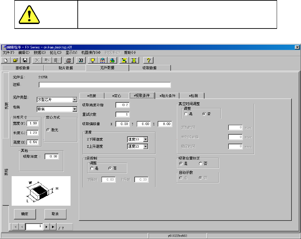Image resolution: width=301 pixels, height=239 pixels.
Task: Click the New file toolbar icon
Action: tap(7, 60)
